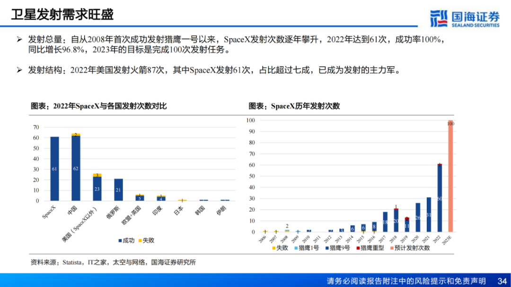Click the 中国 bar labeled 62
The height and width of the screenshot is (287, 511).
pyautogui.click(x=76, y=168)
